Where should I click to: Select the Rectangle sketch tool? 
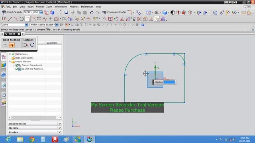point(39,19)
